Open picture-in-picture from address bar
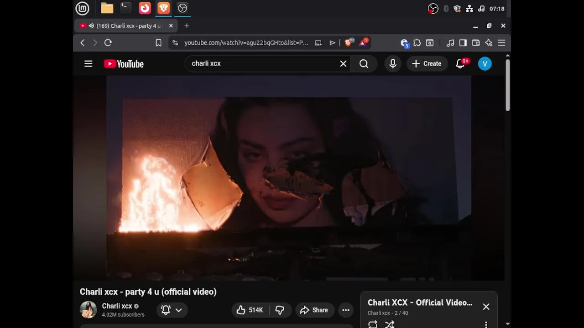Viewport: 584px width, 328px height. click(318, 43)
